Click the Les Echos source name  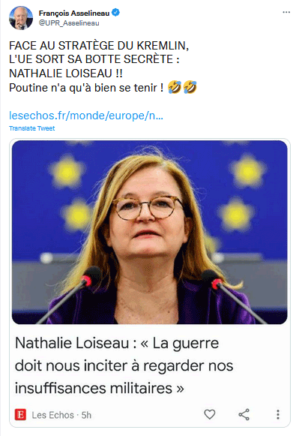coord(52,415)
